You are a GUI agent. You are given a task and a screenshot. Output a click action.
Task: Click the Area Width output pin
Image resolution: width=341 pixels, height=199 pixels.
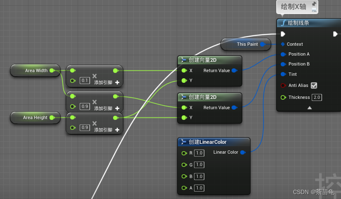[52, 70]
